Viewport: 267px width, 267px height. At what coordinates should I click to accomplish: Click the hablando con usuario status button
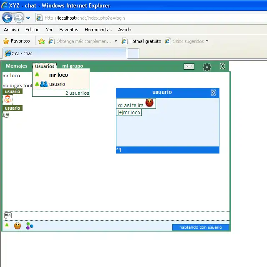pos(201,227)
